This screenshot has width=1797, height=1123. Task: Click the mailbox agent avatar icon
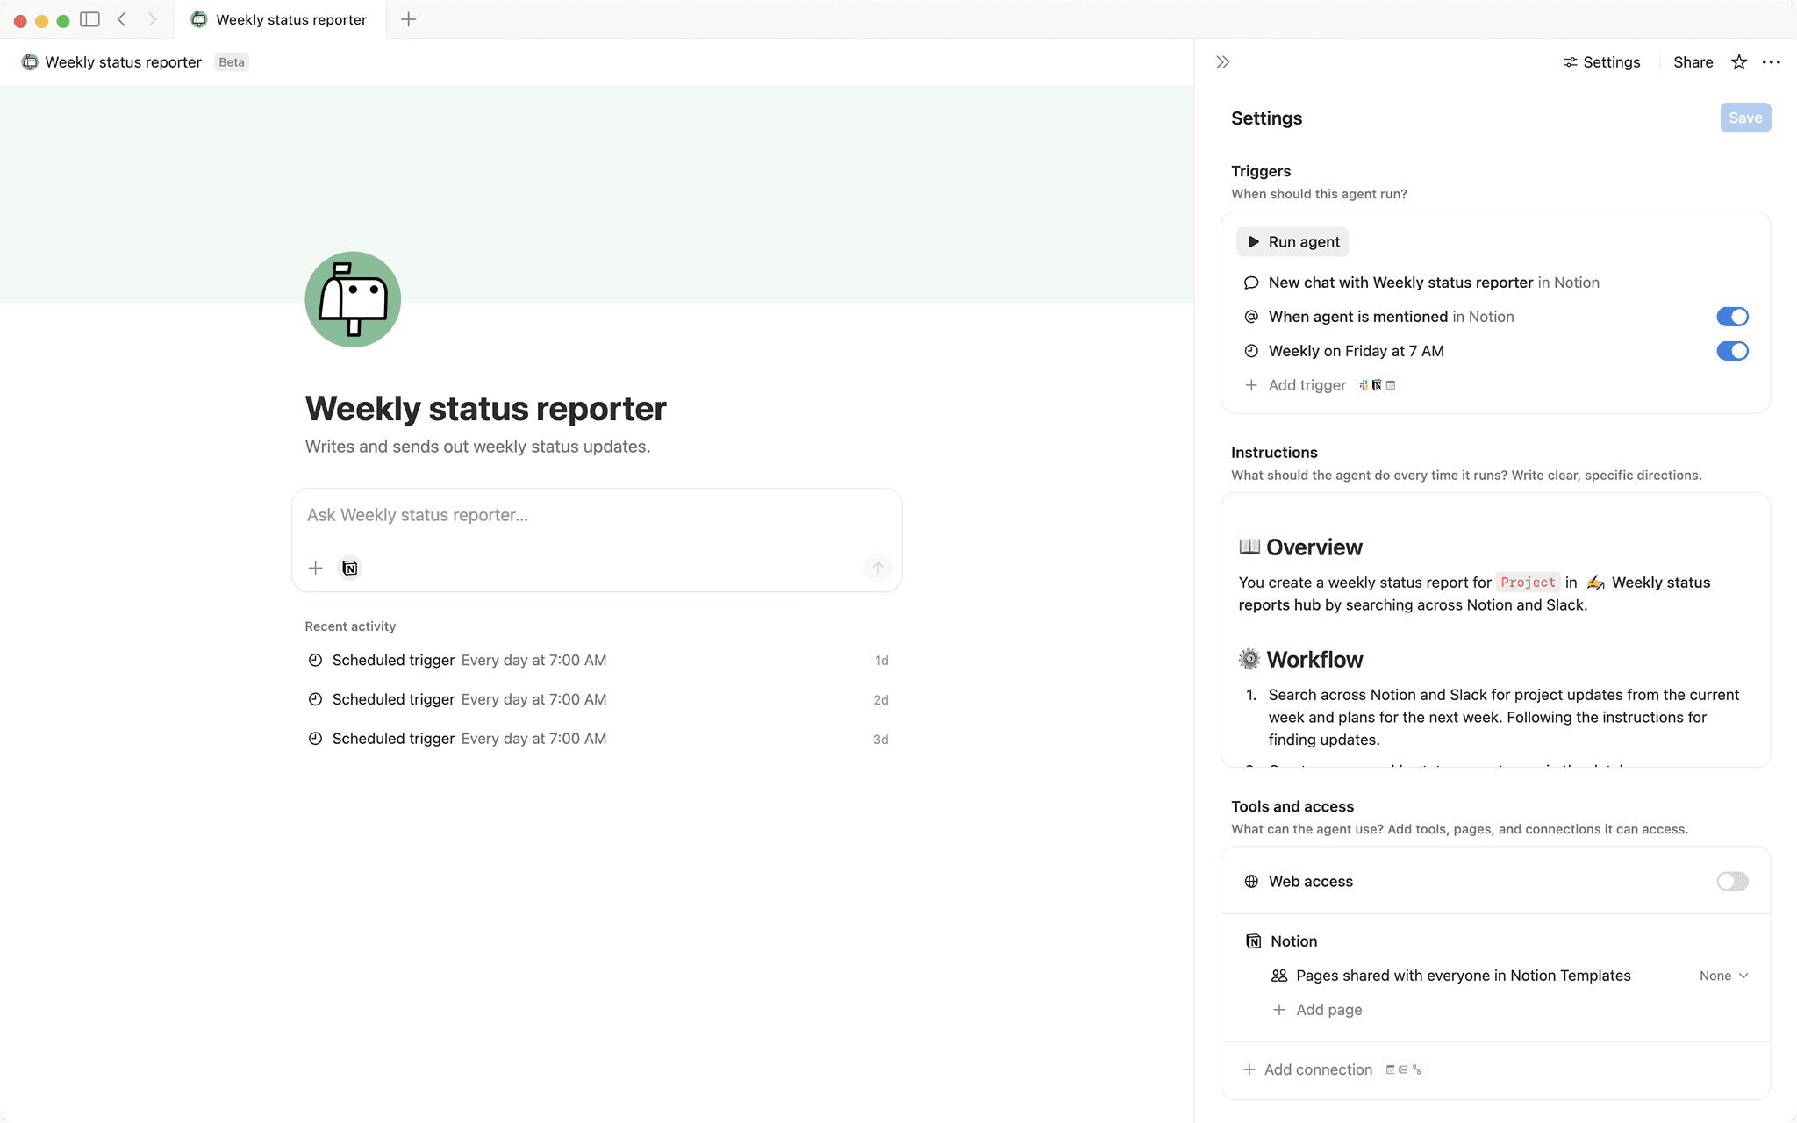[x=352, y=299]
